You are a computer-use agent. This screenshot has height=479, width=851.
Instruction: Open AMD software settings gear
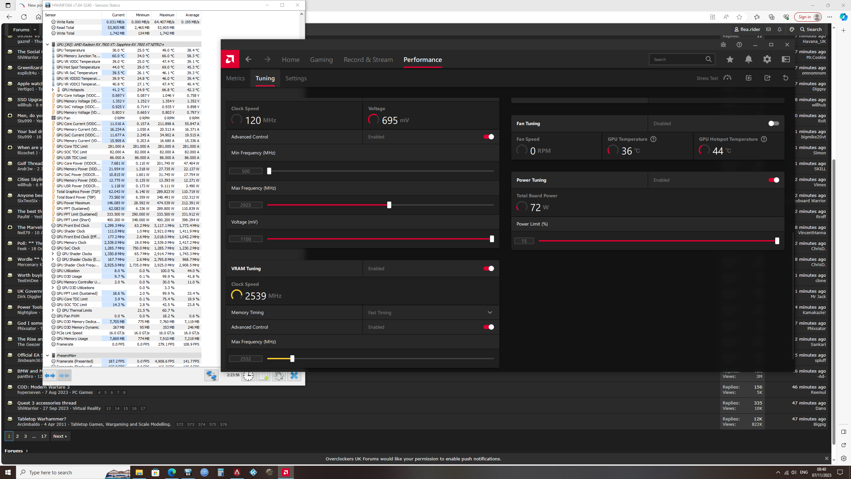767,59
